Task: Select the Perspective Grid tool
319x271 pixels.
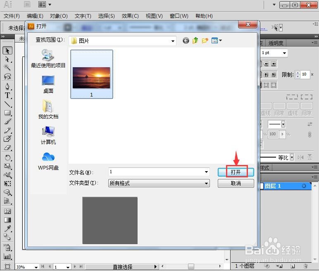Action: click(x=7, y=201)
